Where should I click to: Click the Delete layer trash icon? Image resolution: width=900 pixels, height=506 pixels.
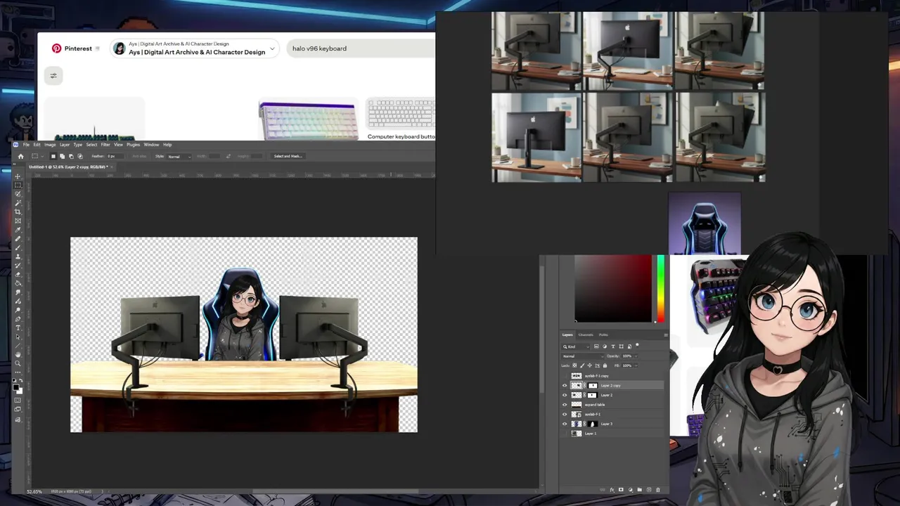[657, 490]
